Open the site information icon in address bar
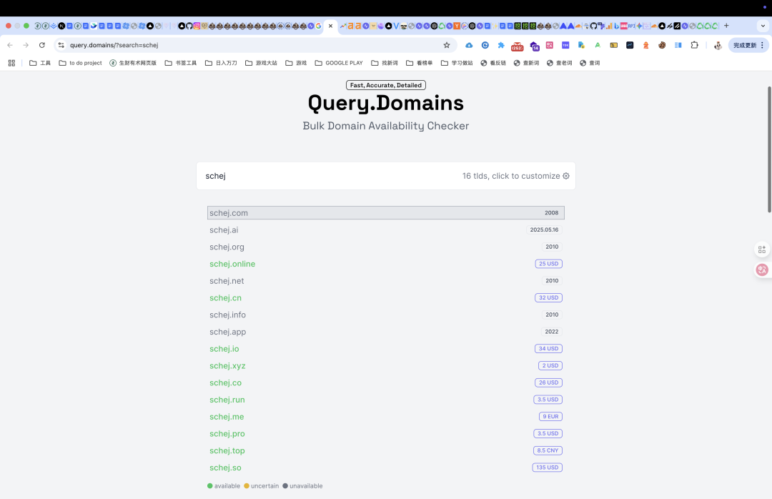The height and width of the screenshot is (499, 772). point(61,45)
